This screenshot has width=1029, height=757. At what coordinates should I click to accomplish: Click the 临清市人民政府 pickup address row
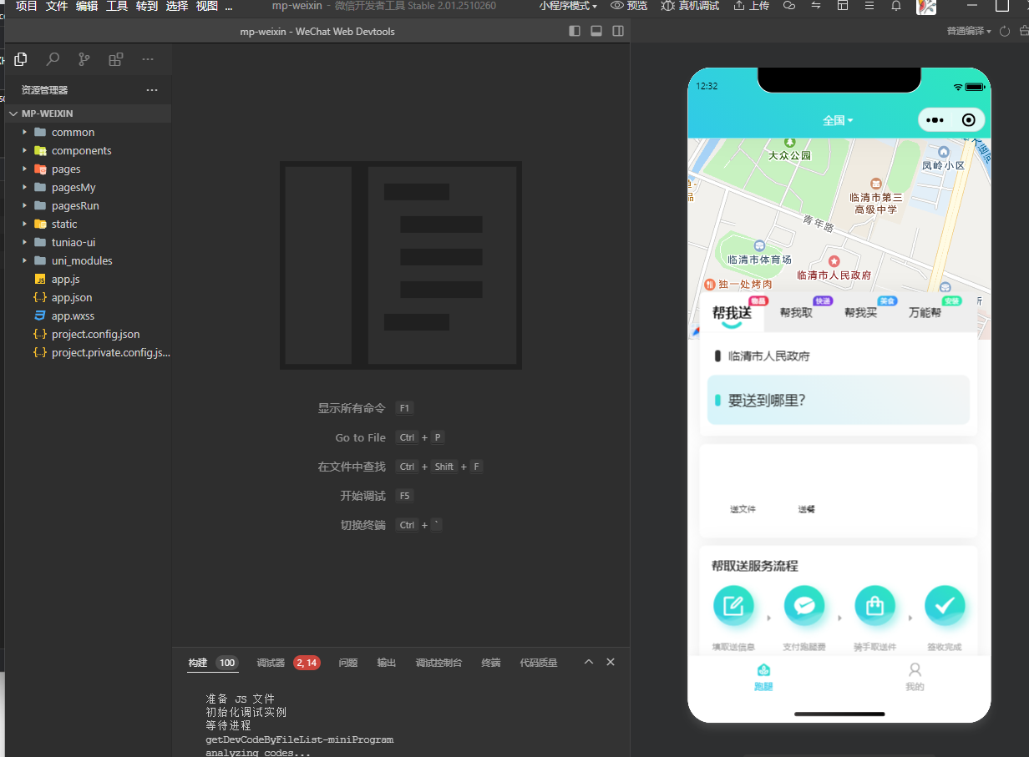click(839, 356)
